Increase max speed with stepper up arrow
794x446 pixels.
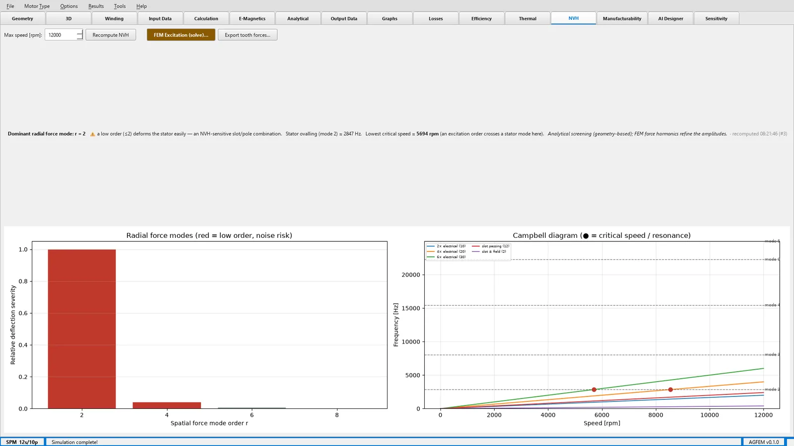point(80,32)
